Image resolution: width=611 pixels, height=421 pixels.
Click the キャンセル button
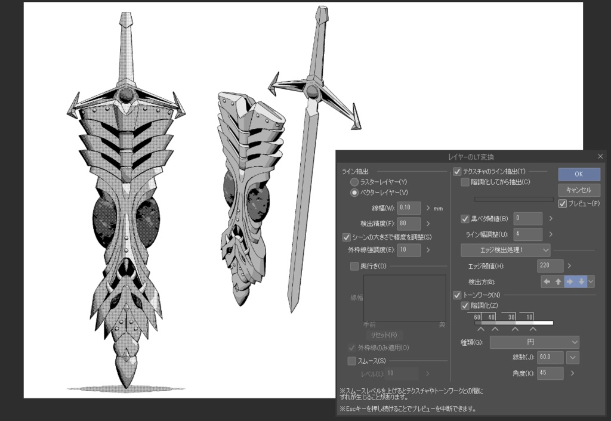(x=578, y=190)
